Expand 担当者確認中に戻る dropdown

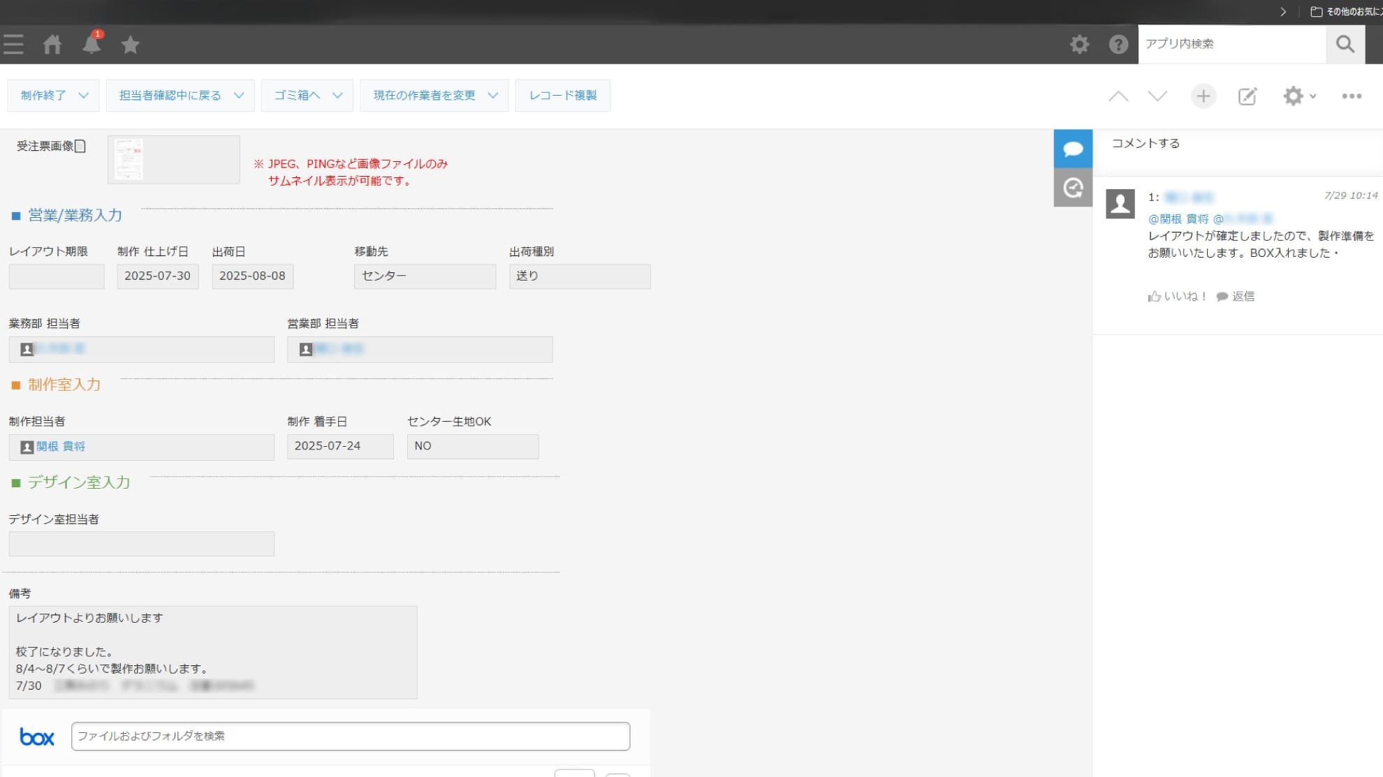[x=180, y=96]
